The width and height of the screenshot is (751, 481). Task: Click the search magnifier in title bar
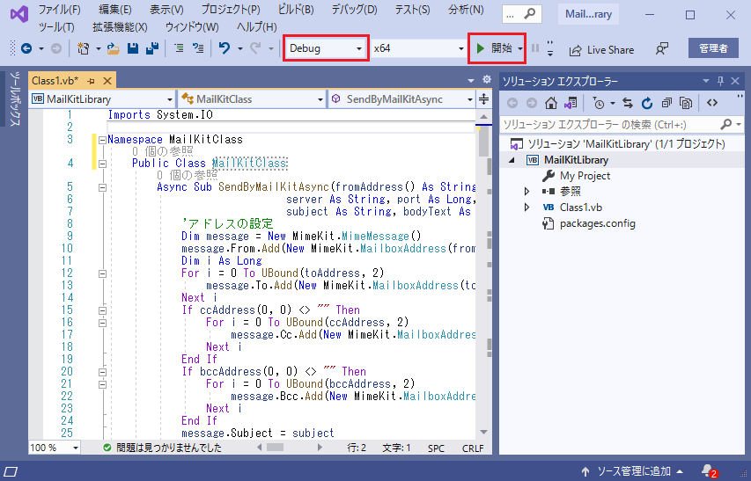[530, 14]
